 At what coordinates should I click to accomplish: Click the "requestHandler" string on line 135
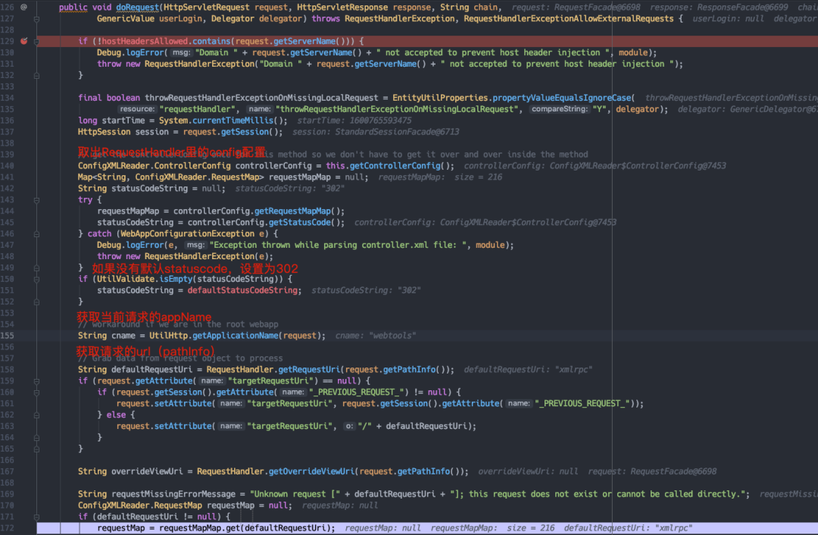[x=197, y=109]
